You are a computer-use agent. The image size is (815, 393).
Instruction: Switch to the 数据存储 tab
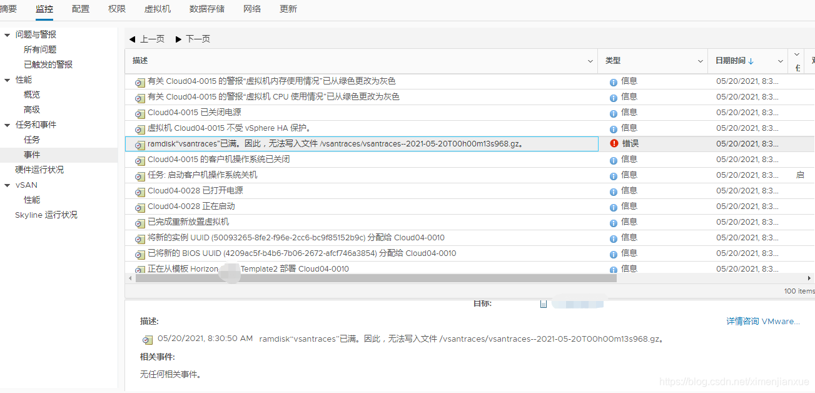pyautogui.click(x=207, y=9)
